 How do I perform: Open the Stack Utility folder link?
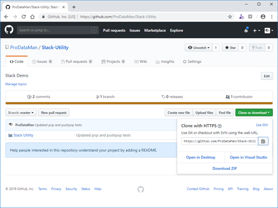(23, 135)
